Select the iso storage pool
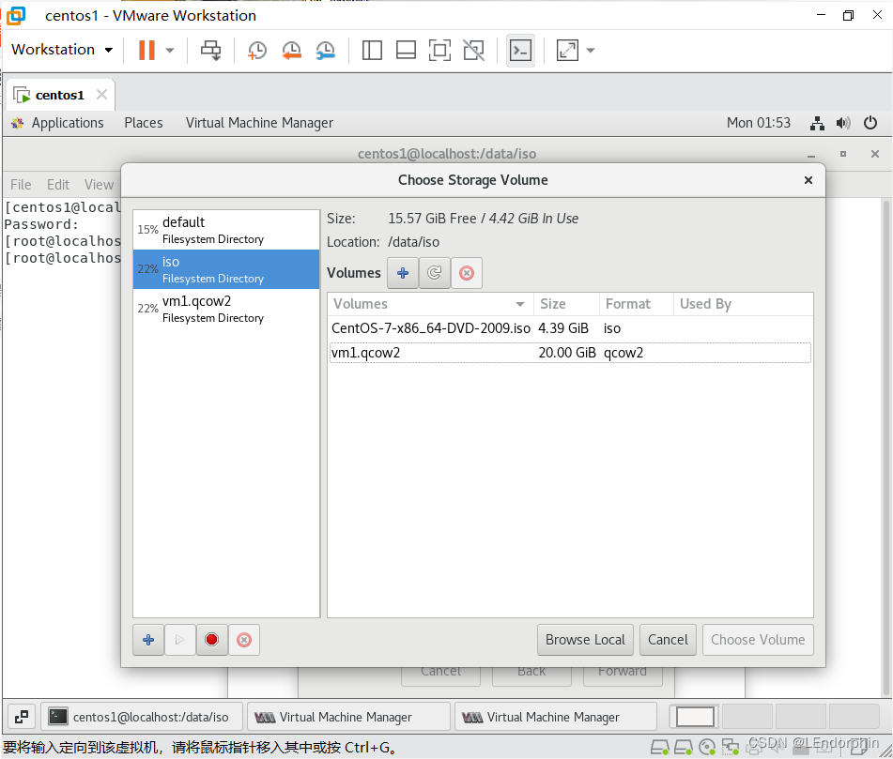The width and height of the screenshot is (893, 759). pyautogui.click(x=226, y=269)
